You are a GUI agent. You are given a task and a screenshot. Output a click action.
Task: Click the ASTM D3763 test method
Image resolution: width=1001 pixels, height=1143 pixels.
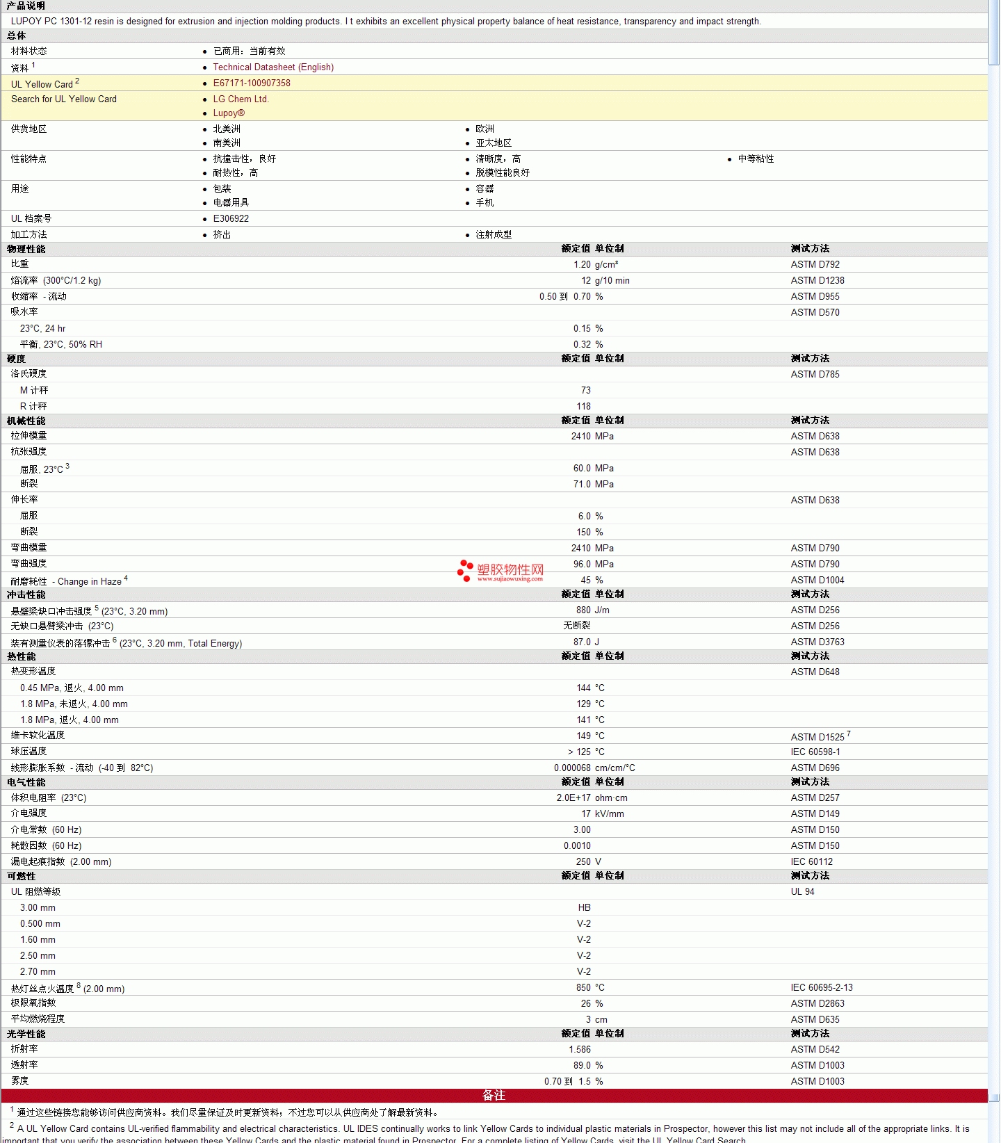(817, 642)
